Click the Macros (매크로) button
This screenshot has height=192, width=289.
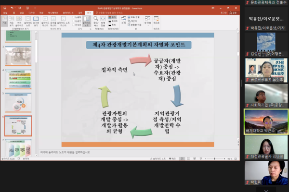coord(157,20)
